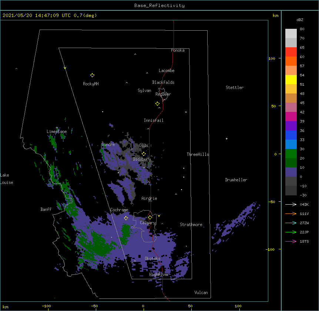Viewport: 319px width, 311px height.
Task: Click the orange 111V arrow in legend
Action: tap(291, 213)
